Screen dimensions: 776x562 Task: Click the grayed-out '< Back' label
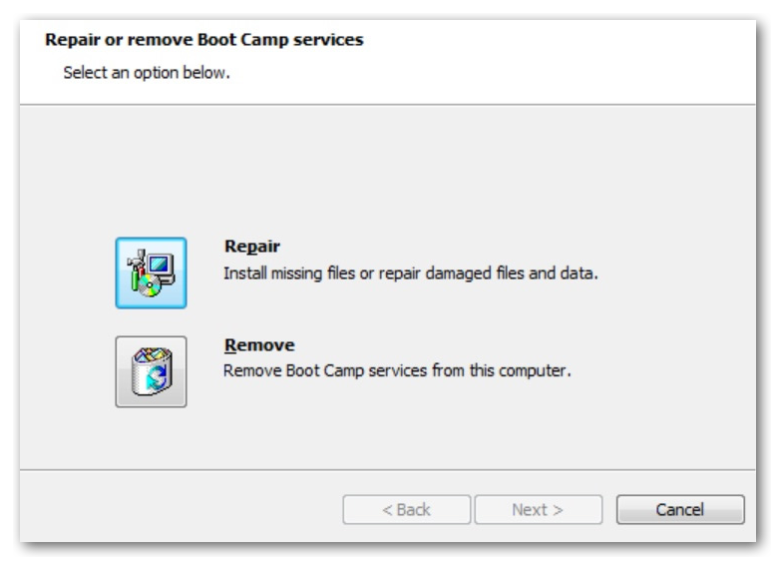pos(406,509)
